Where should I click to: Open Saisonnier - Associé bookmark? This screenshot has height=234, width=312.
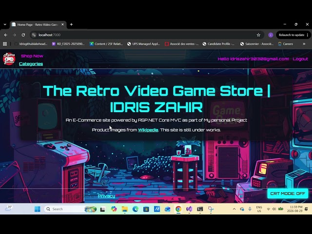257,44
